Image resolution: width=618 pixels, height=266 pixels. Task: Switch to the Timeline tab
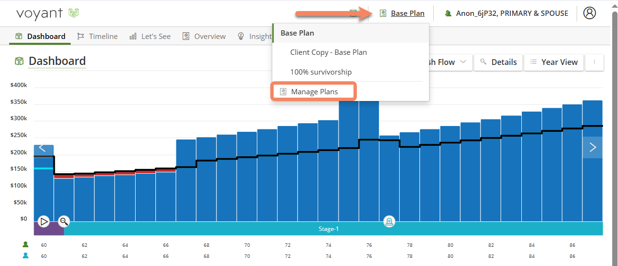(x=98, y=36)
